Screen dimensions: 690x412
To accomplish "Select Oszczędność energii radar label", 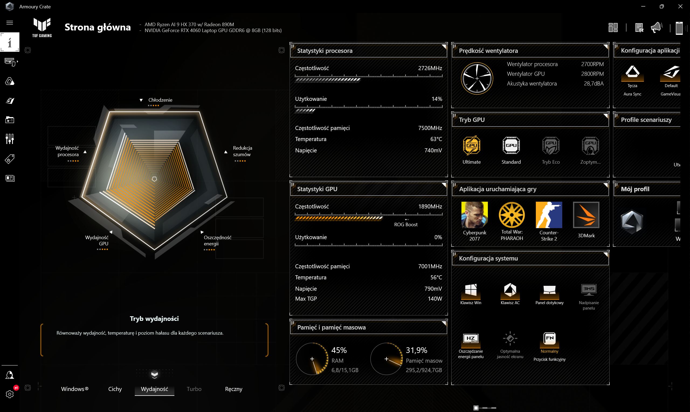I will 217,241.
